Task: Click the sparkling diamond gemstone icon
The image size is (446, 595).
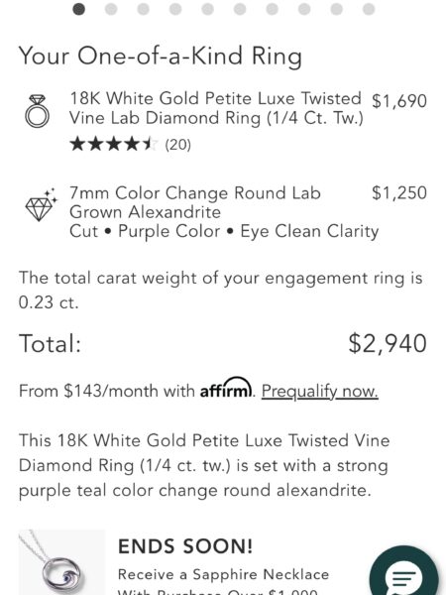Action: click(x=41, y=205)
